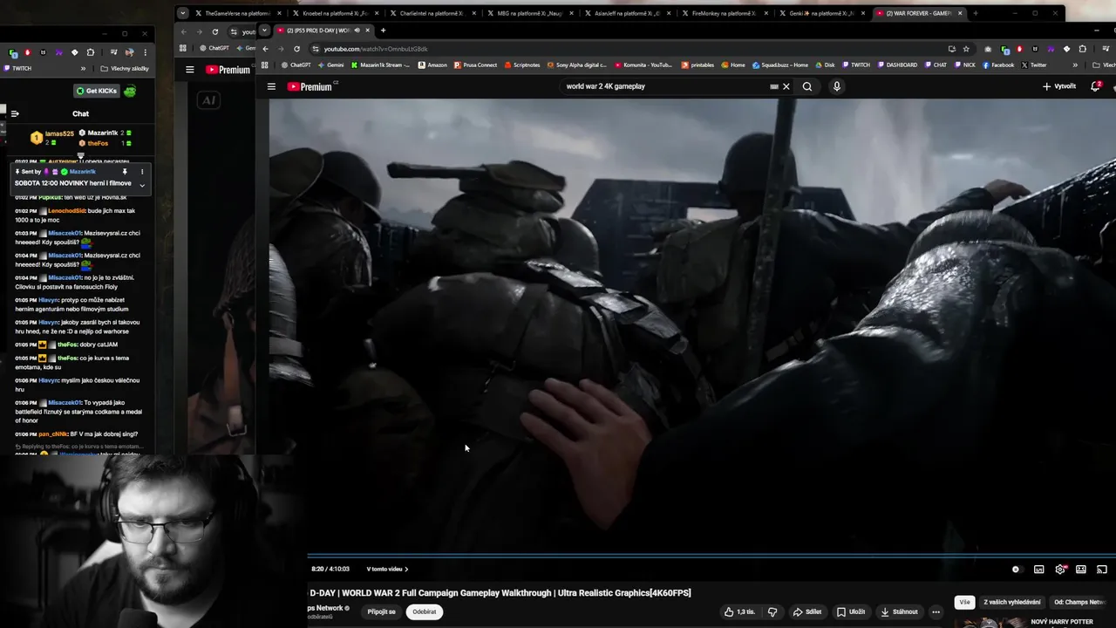Select 'Z vašich vyhledávání' filter chip
The height and width of the screenshot is (628, 1116).
(1012, 602)
